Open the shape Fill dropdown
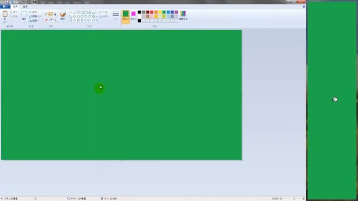Image resolution: width=358 pixels, height=201 pixels. [x=104, y=16]
